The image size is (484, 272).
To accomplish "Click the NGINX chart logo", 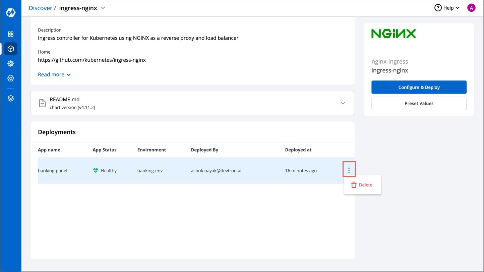I will tap(394, 34).
